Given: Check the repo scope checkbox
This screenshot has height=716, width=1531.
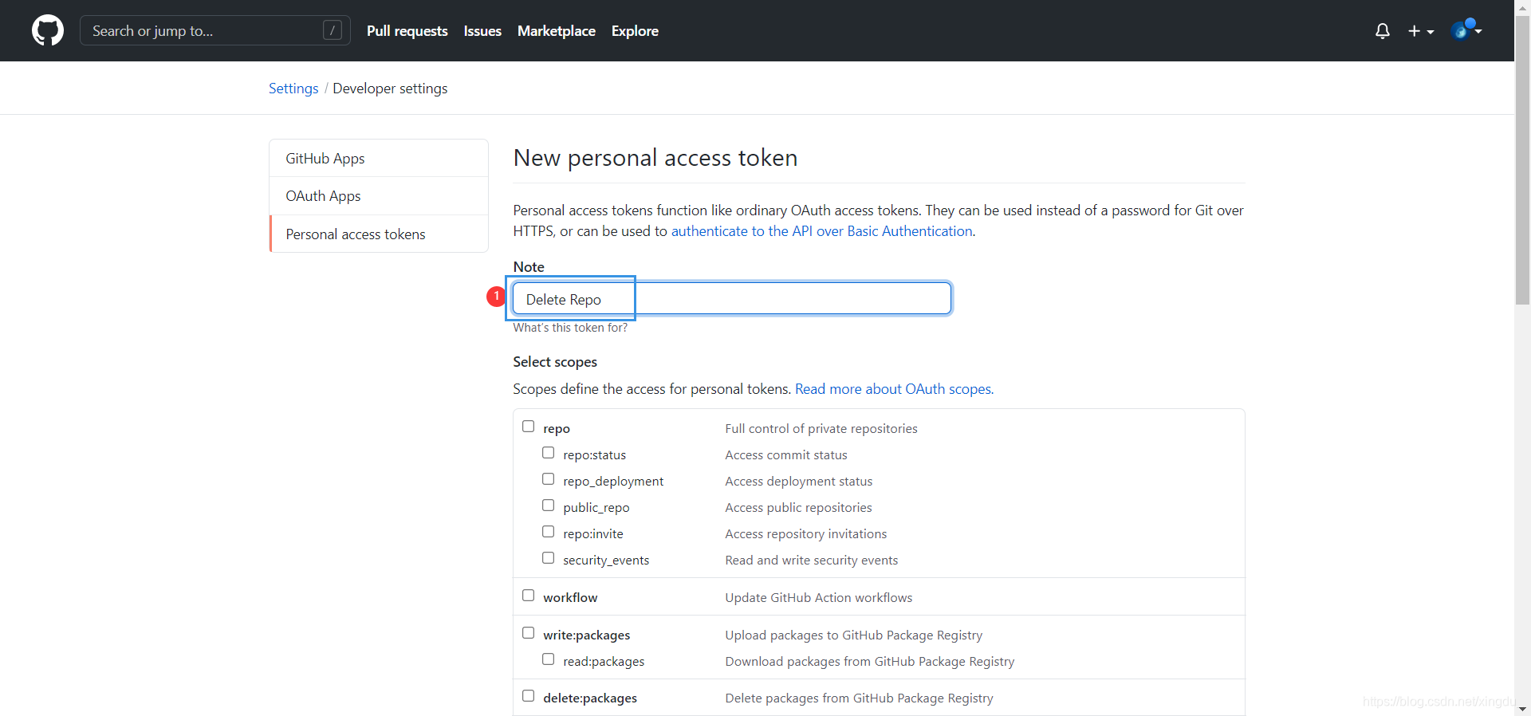Looking at the screenshot, I should tap(528, 427).
